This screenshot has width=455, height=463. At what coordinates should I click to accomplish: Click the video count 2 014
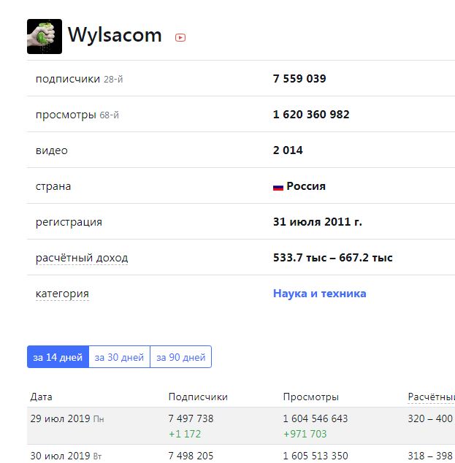tap(288, 150)
